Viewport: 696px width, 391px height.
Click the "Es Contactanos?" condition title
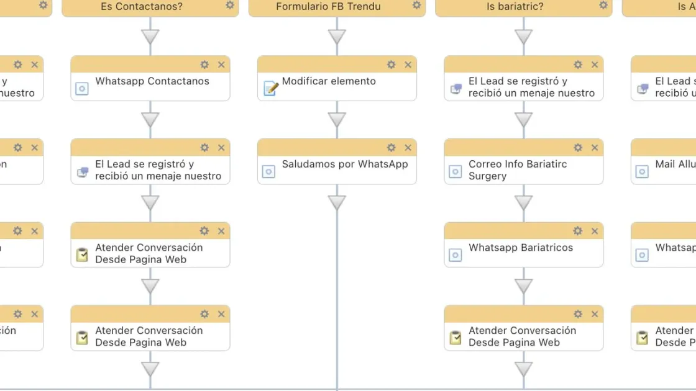click(142, 7)
